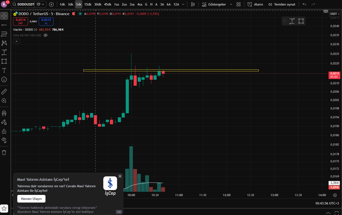342x215 pixels.
Task: Select the chart zoom-in magnifier tool
Action: click(x=4, y=101)
